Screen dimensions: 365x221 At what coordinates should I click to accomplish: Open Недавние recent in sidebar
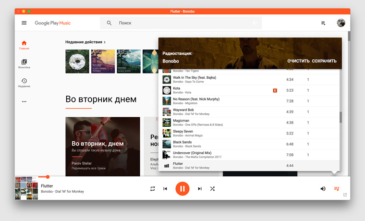pos(24,83)
